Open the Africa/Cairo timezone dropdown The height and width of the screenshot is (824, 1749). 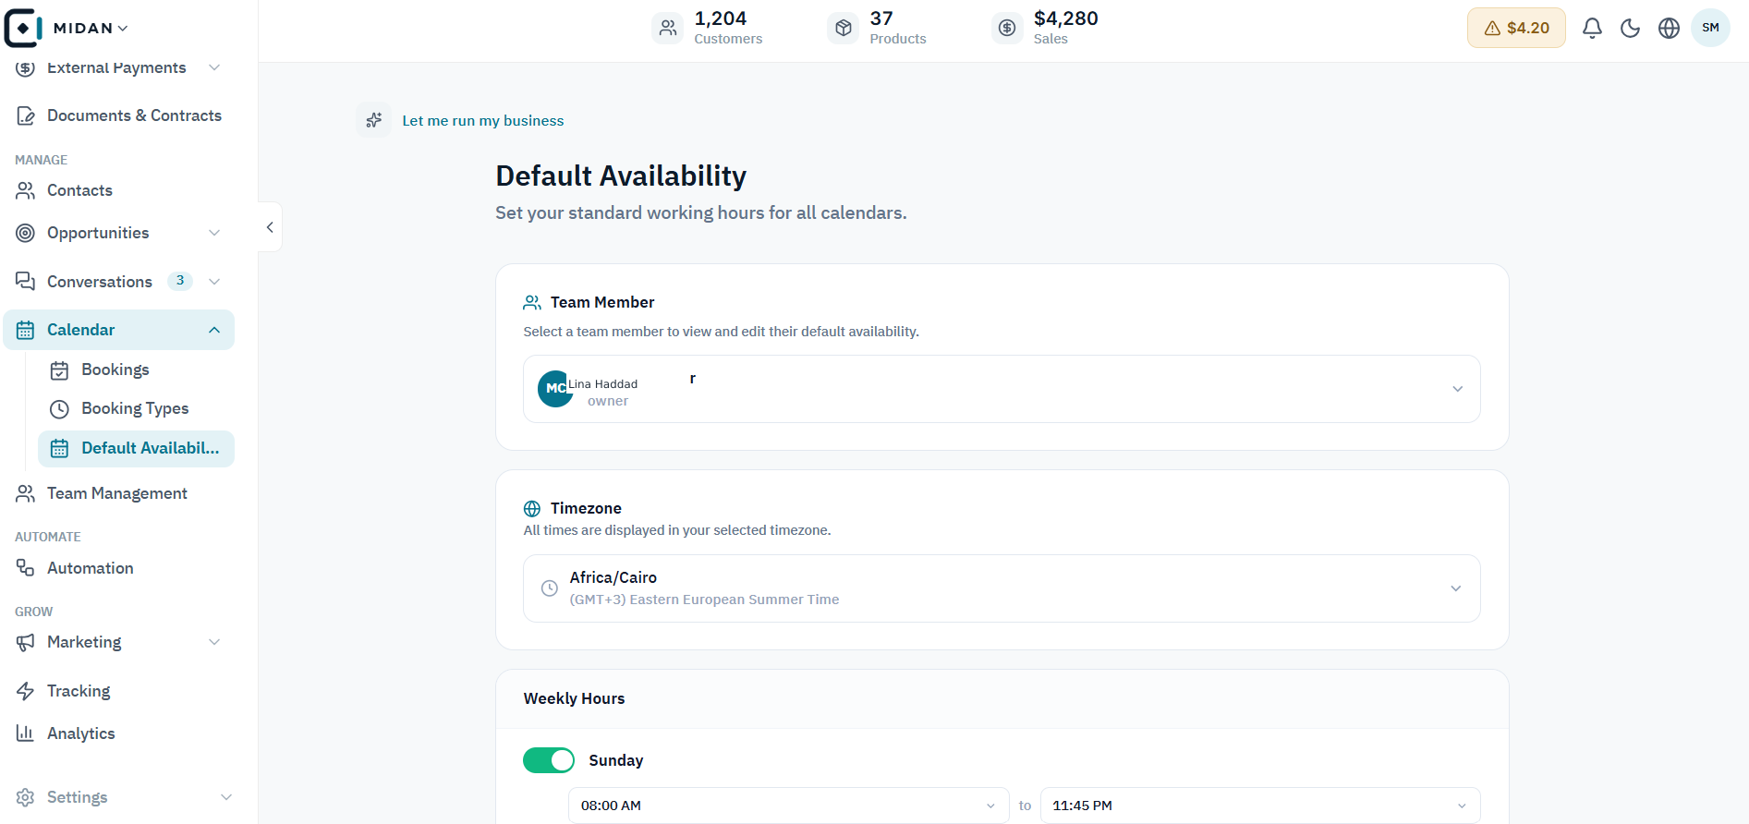[1002, 588]
